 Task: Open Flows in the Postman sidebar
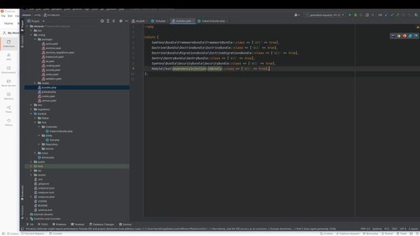[9, 109]
